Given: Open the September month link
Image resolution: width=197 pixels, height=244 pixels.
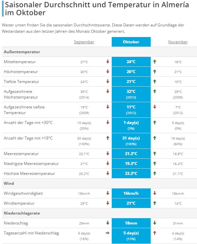Looking at the screenshot, I should point(84,42).
